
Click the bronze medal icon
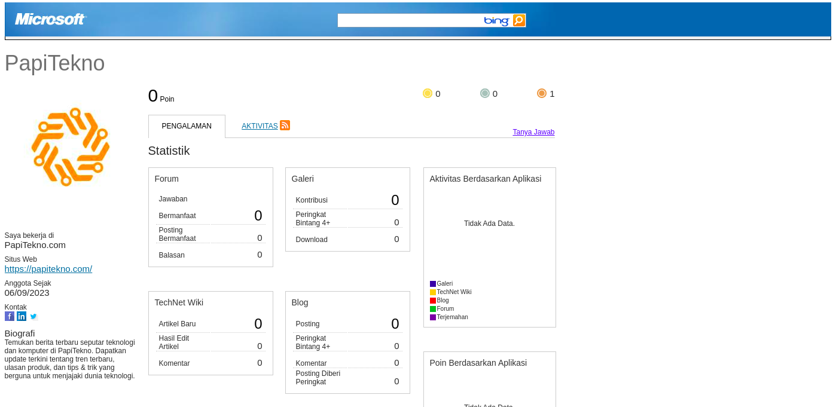point(541,93)
